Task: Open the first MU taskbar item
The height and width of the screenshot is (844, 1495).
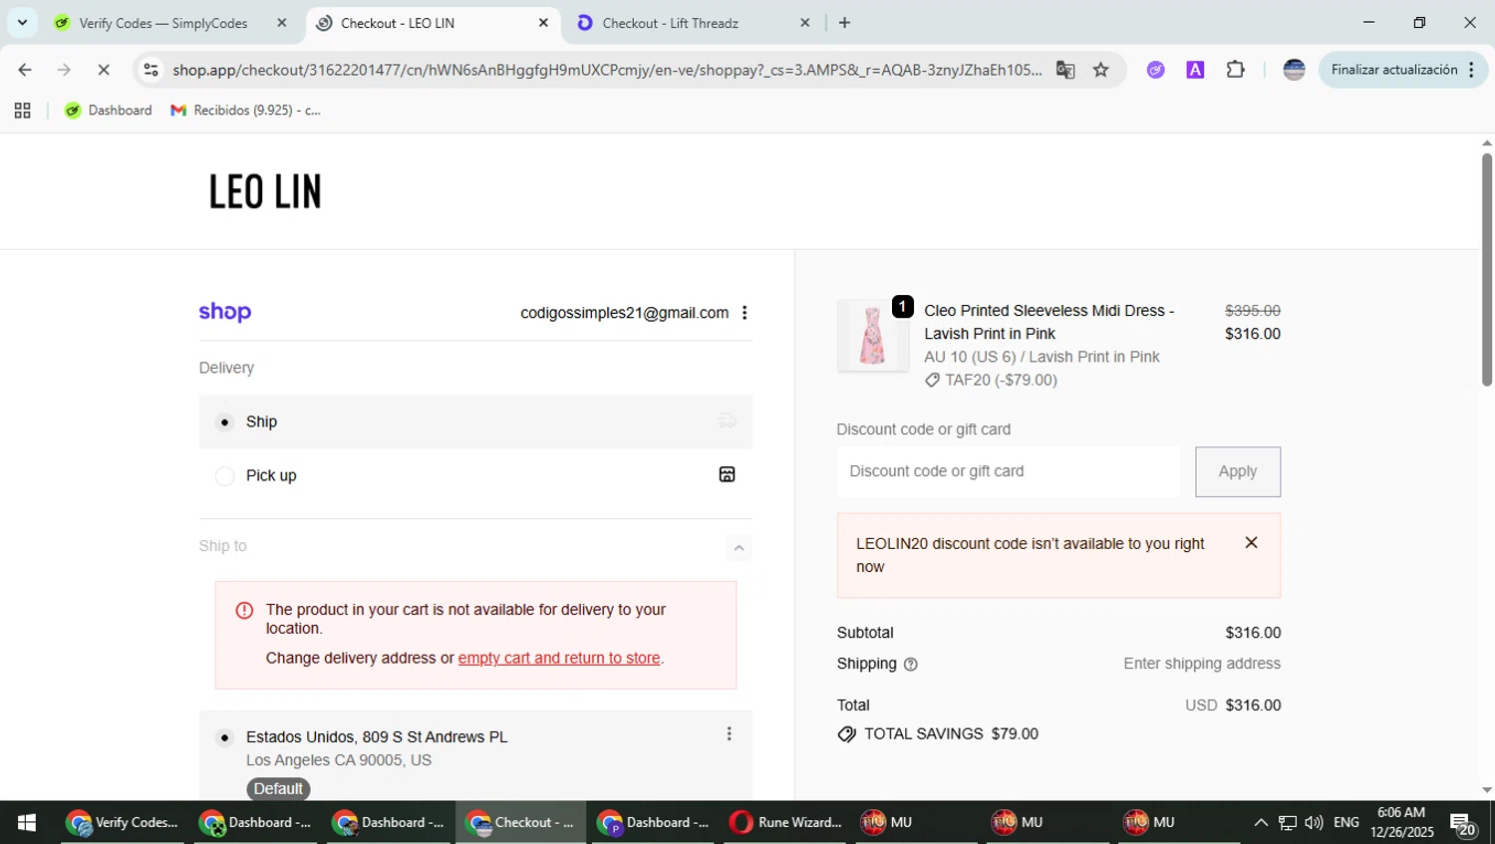Action: pos(887,823)
